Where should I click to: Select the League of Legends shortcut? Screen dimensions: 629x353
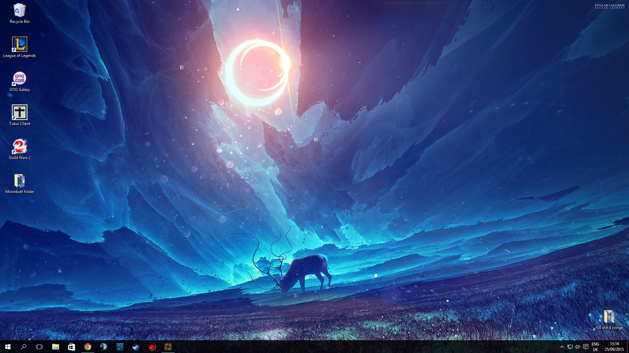20,47
